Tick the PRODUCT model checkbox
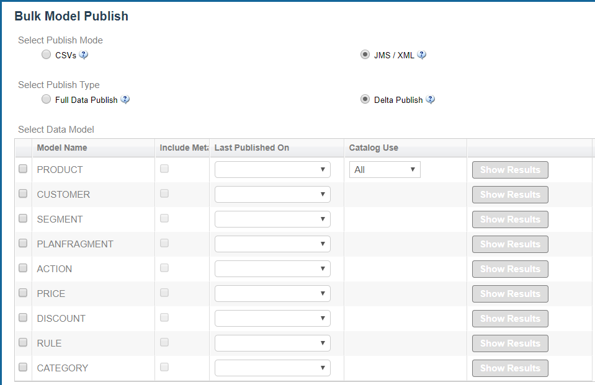The image size is (595, 385). tap(23, 169)
